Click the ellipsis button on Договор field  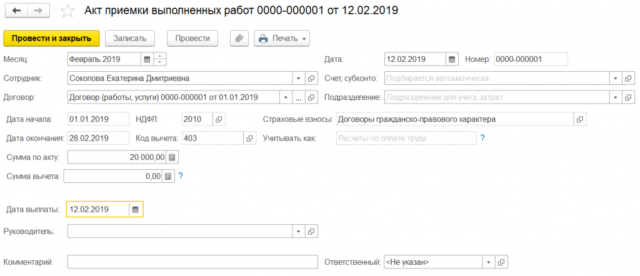[298, 98]
